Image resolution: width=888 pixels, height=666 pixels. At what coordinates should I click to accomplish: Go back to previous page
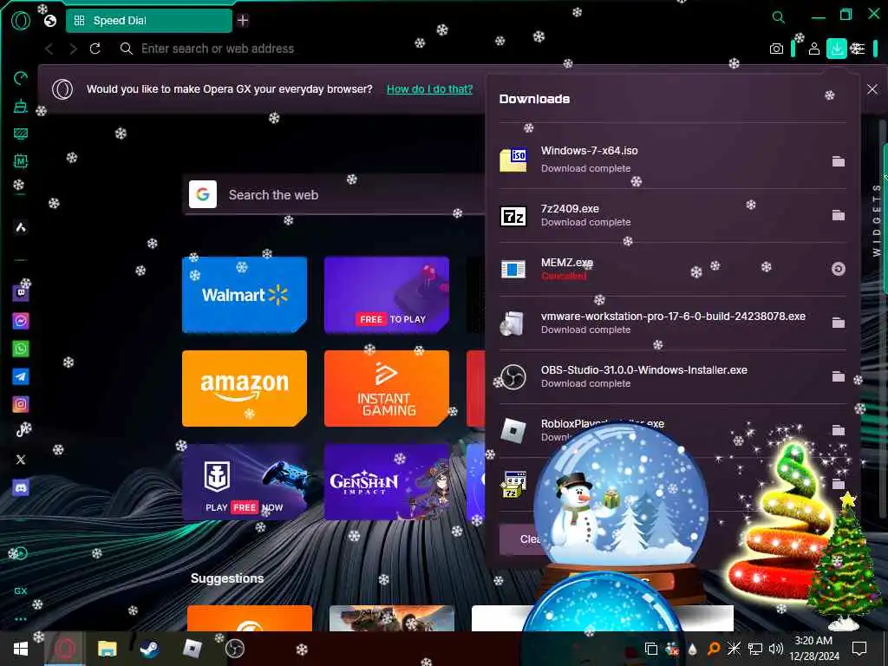(49, 49)
